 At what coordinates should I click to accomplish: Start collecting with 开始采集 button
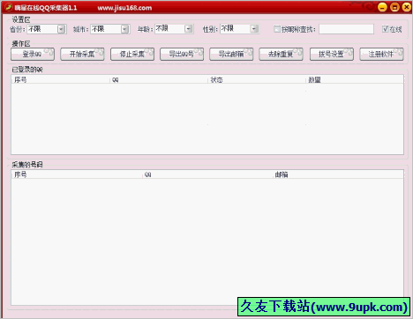click(x=82, y=54)
